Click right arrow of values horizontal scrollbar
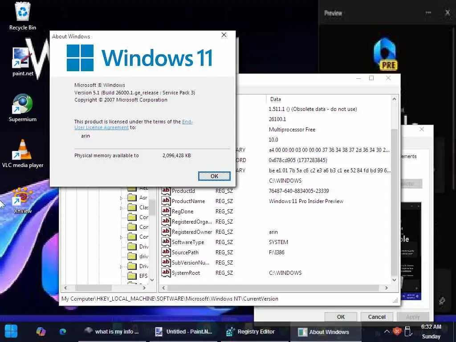The image size is (456, 342). tap(386, 288)
